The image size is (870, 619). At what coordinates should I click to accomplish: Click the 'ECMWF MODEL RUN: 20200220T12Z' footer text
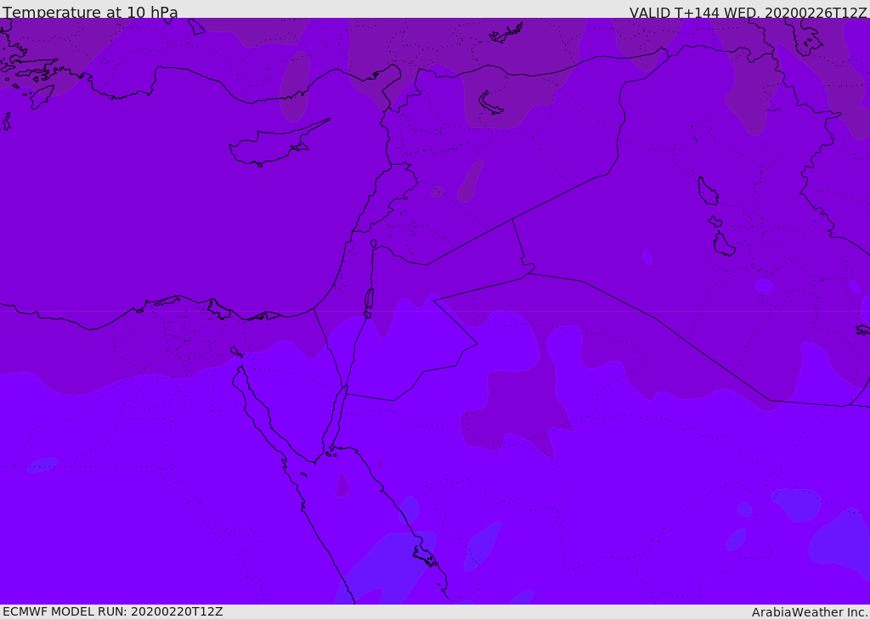pyautogui.click(x=113, y=611)
